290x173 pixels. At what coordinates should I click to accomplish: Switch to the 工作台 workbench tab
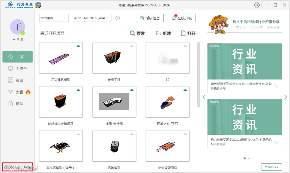tap(17, 69)
